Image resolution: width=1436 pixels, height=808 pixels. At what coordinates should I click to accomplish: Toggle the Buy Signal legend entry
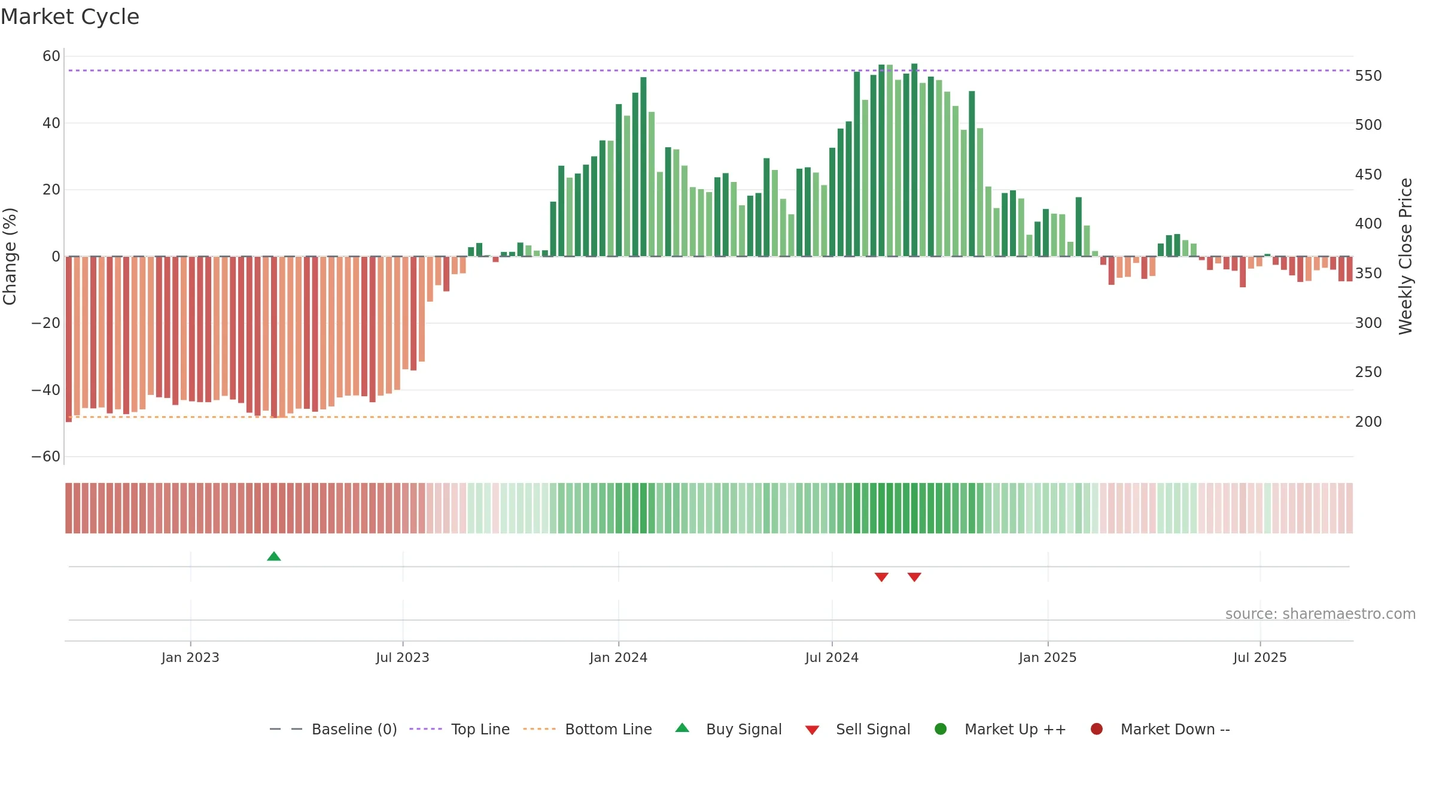(728, 729)
